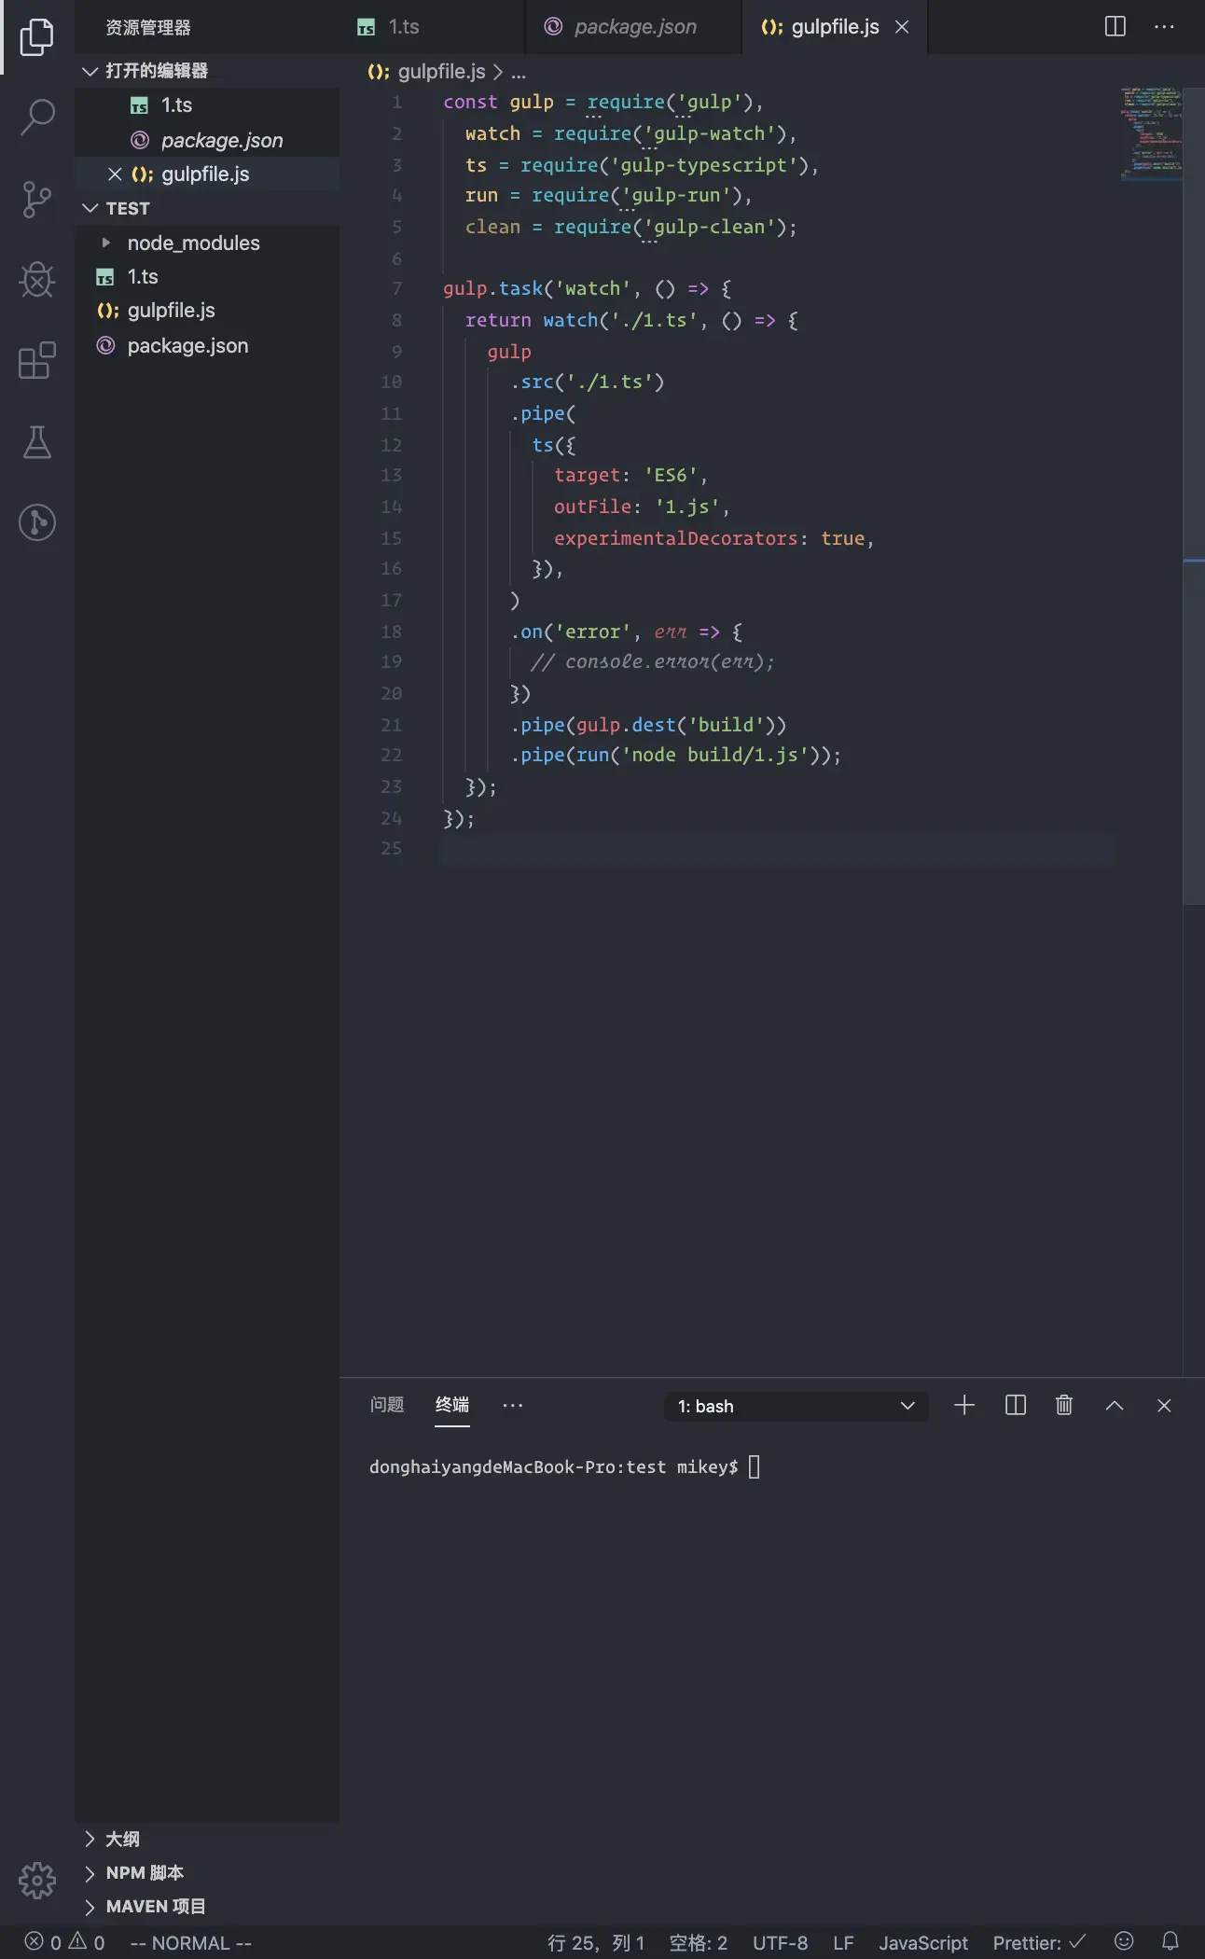Viewport: 1205px width, 1959px height.
Task: Change file encoding UTF-8
Action: click(x=780, y=1942)
